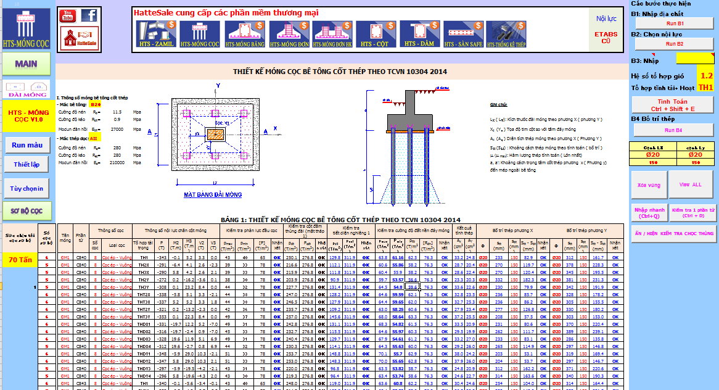Open HTS-MÓNG CỌC banner icon
This screenshot has width=719, height=390.
point(200,34)
